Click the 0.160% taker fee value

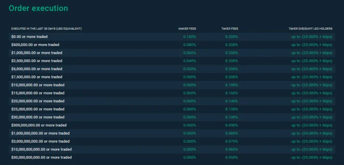(231, 93)
